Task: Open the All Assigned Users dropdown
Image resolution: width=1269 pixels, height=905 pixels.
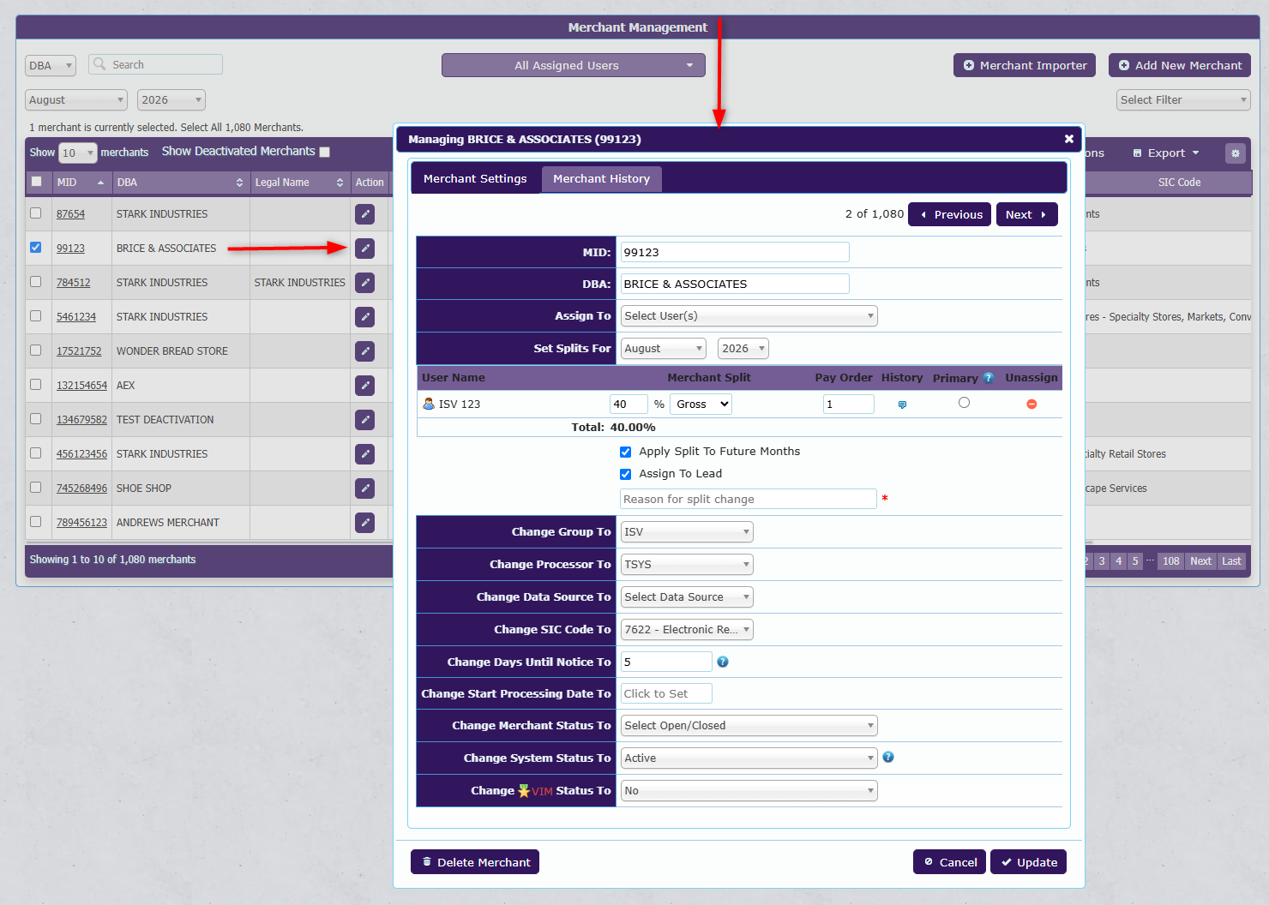Action: point(574,65)
